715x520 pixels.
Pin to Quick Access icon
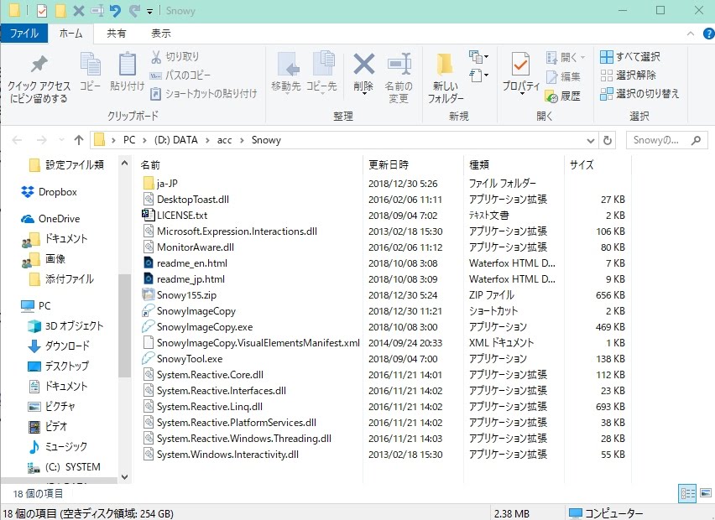click(39, 75)
